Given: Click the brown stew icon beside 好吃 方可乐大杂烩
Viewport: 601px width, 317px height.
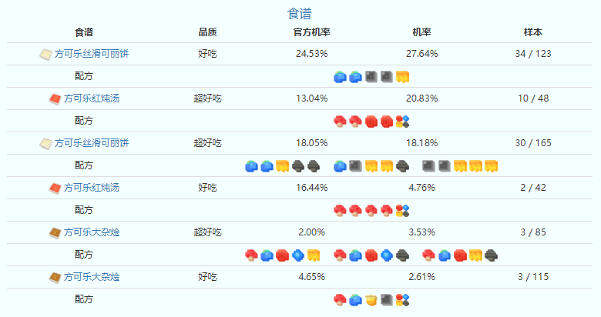Looking at the screenshot, I should click(55, 276).
